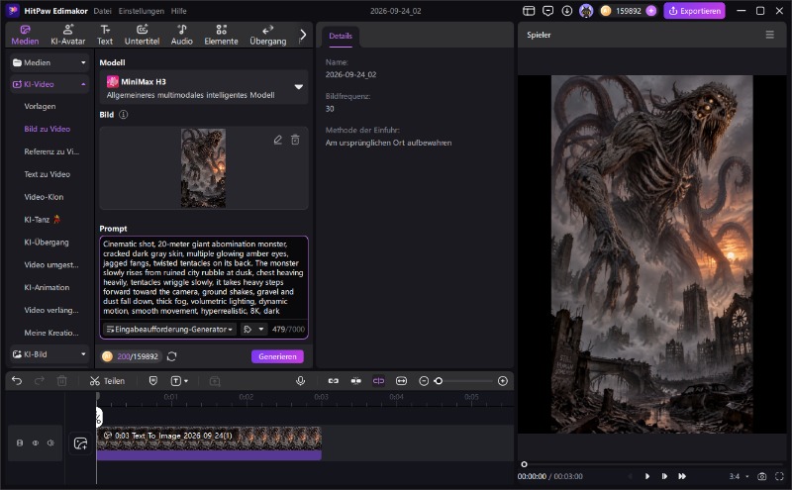Start voice recording with microphone icon

point(301,381)
